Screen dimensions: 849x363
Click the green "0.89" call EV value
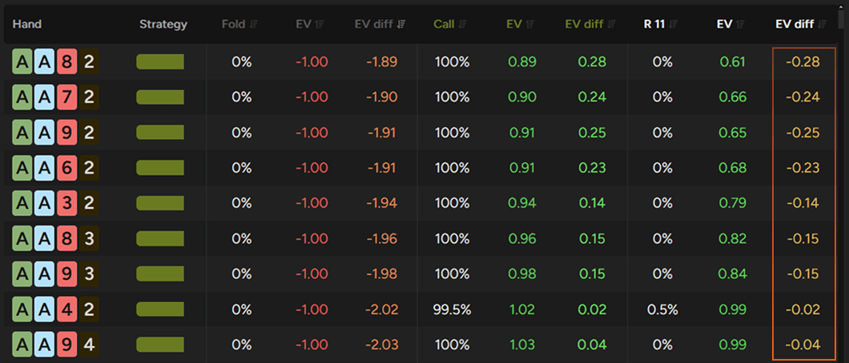click(x=522, y=62)
